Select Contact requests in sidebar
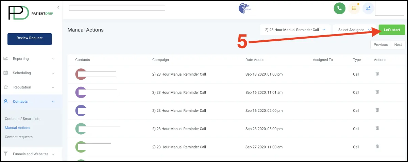The width and height of the screenshot is (408, 162). pos(19,137)
